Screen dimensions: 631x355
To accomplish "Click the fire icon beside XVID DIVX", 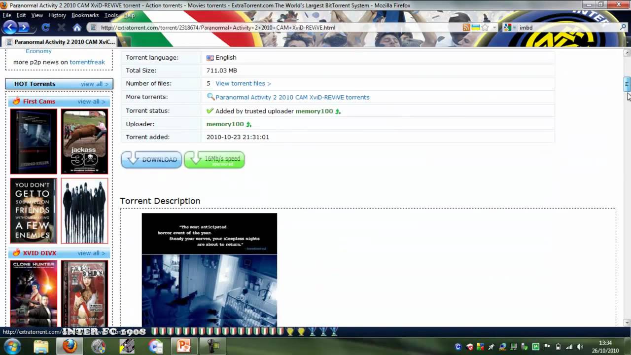I will [x=16, y=253].
